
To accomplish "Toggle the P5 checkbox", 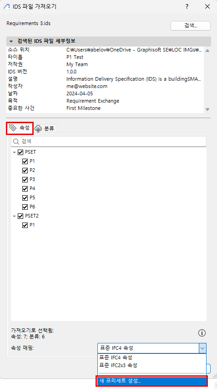I will tap(25, 198).
